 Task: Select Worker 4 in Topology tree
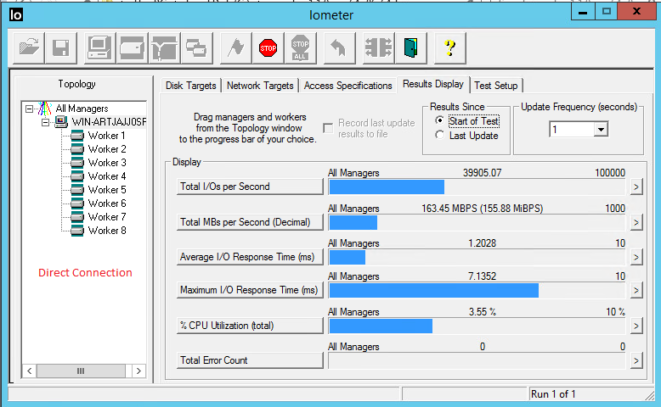(107, 176)
